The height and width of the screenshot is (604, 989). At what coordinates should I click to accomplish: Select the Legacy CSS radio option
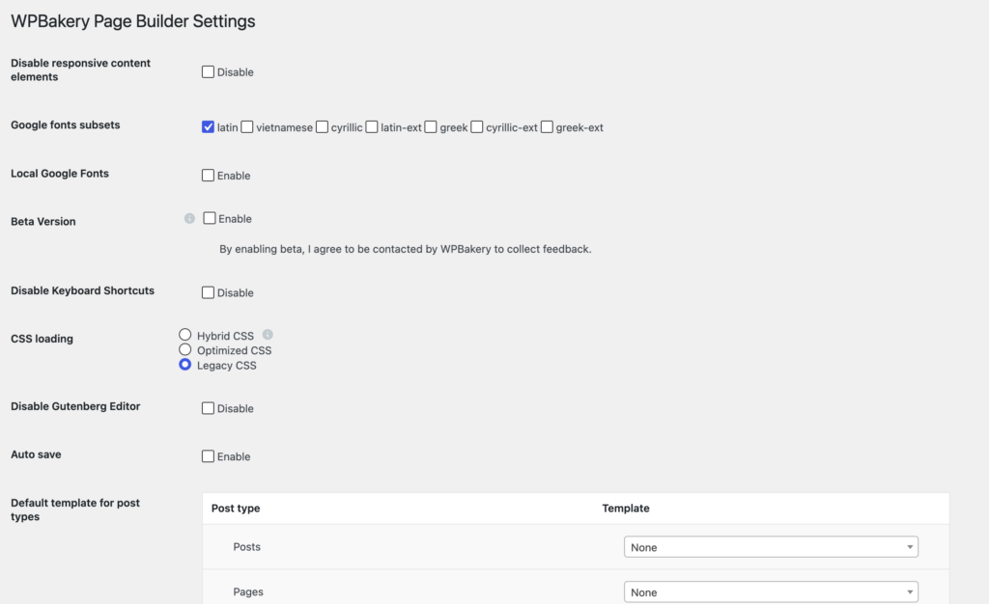pos(184,365)
